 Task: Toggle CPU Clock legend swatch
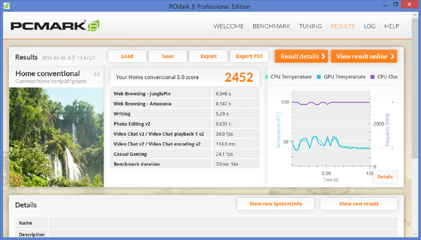pos(372,77)
